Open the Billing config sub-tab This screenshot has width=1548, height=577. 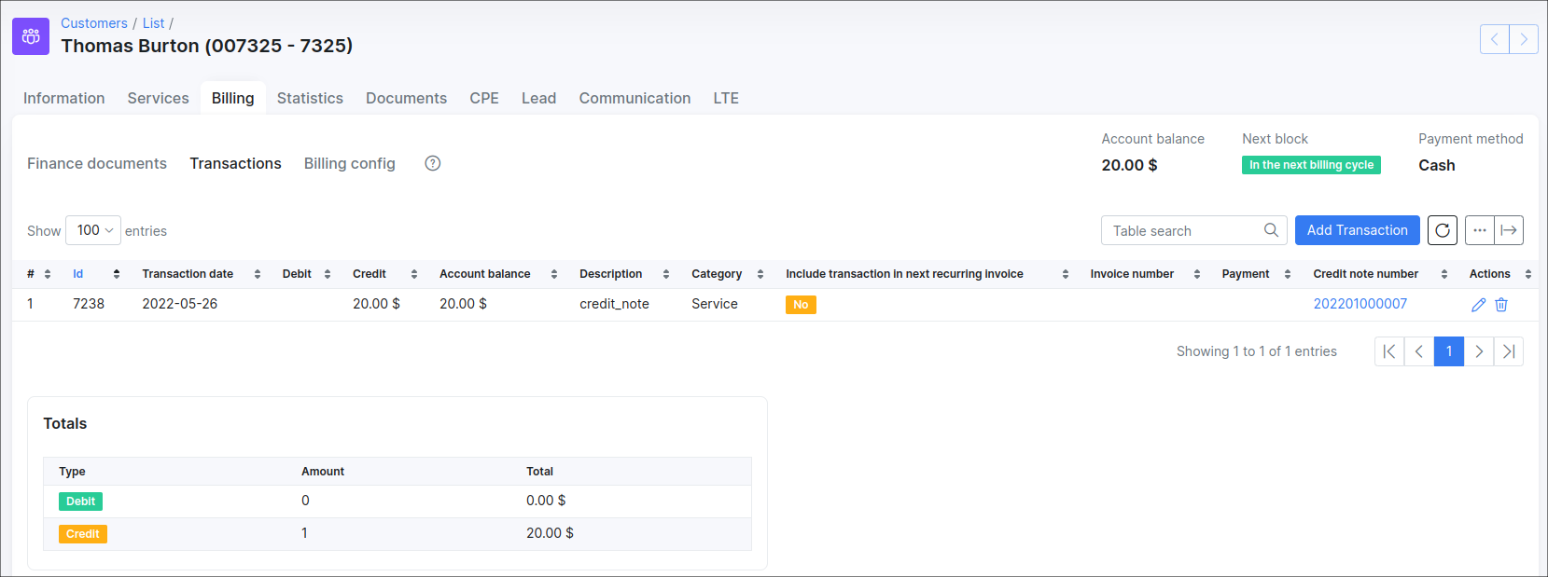pos(350,163)
